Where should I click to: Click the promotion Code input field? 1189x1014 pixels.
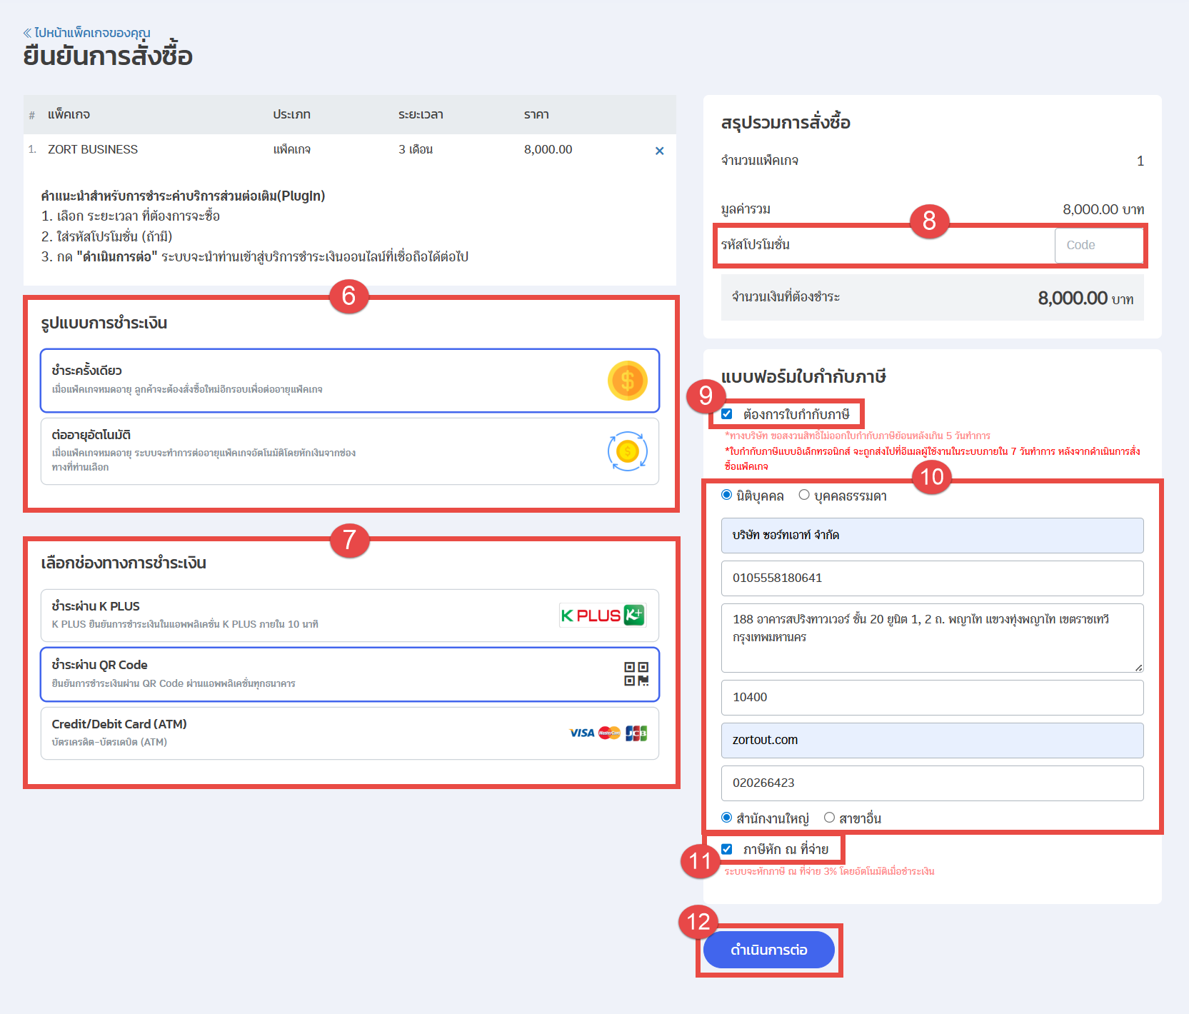coord(1098,245)
